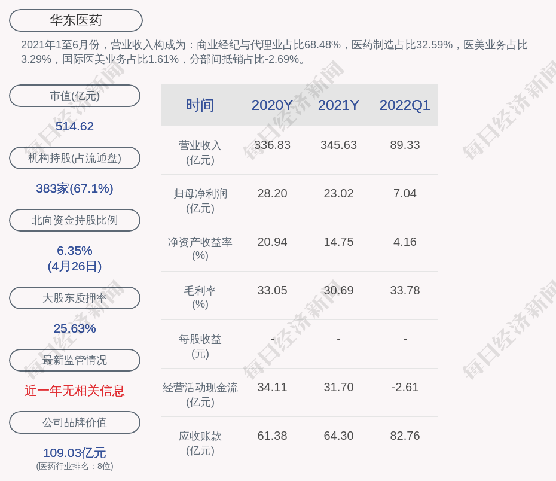Click the 2020Y column header
Screen dimensions: 556x481
273,105
